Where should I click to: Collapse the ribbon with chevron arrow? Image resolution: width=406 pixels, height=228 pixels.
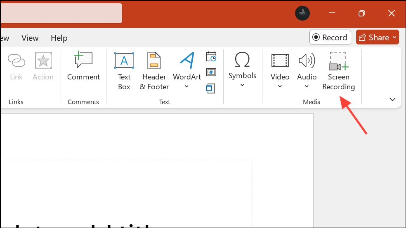click(x=392, y=100)
